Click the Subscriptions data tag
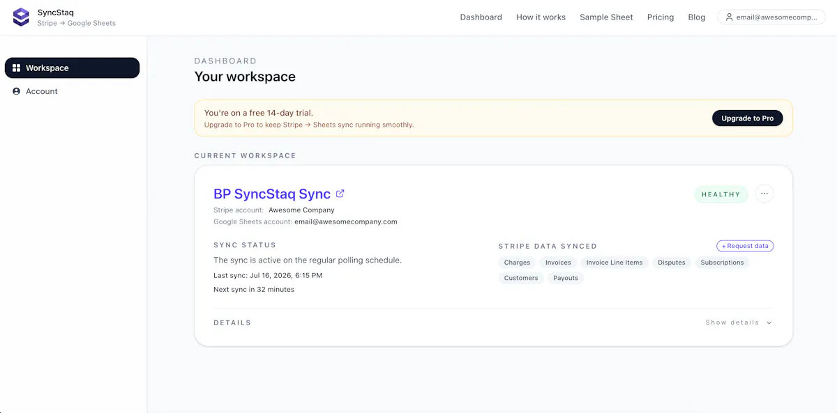The height and width of the screenshot is (413, 837). [722, 263]
